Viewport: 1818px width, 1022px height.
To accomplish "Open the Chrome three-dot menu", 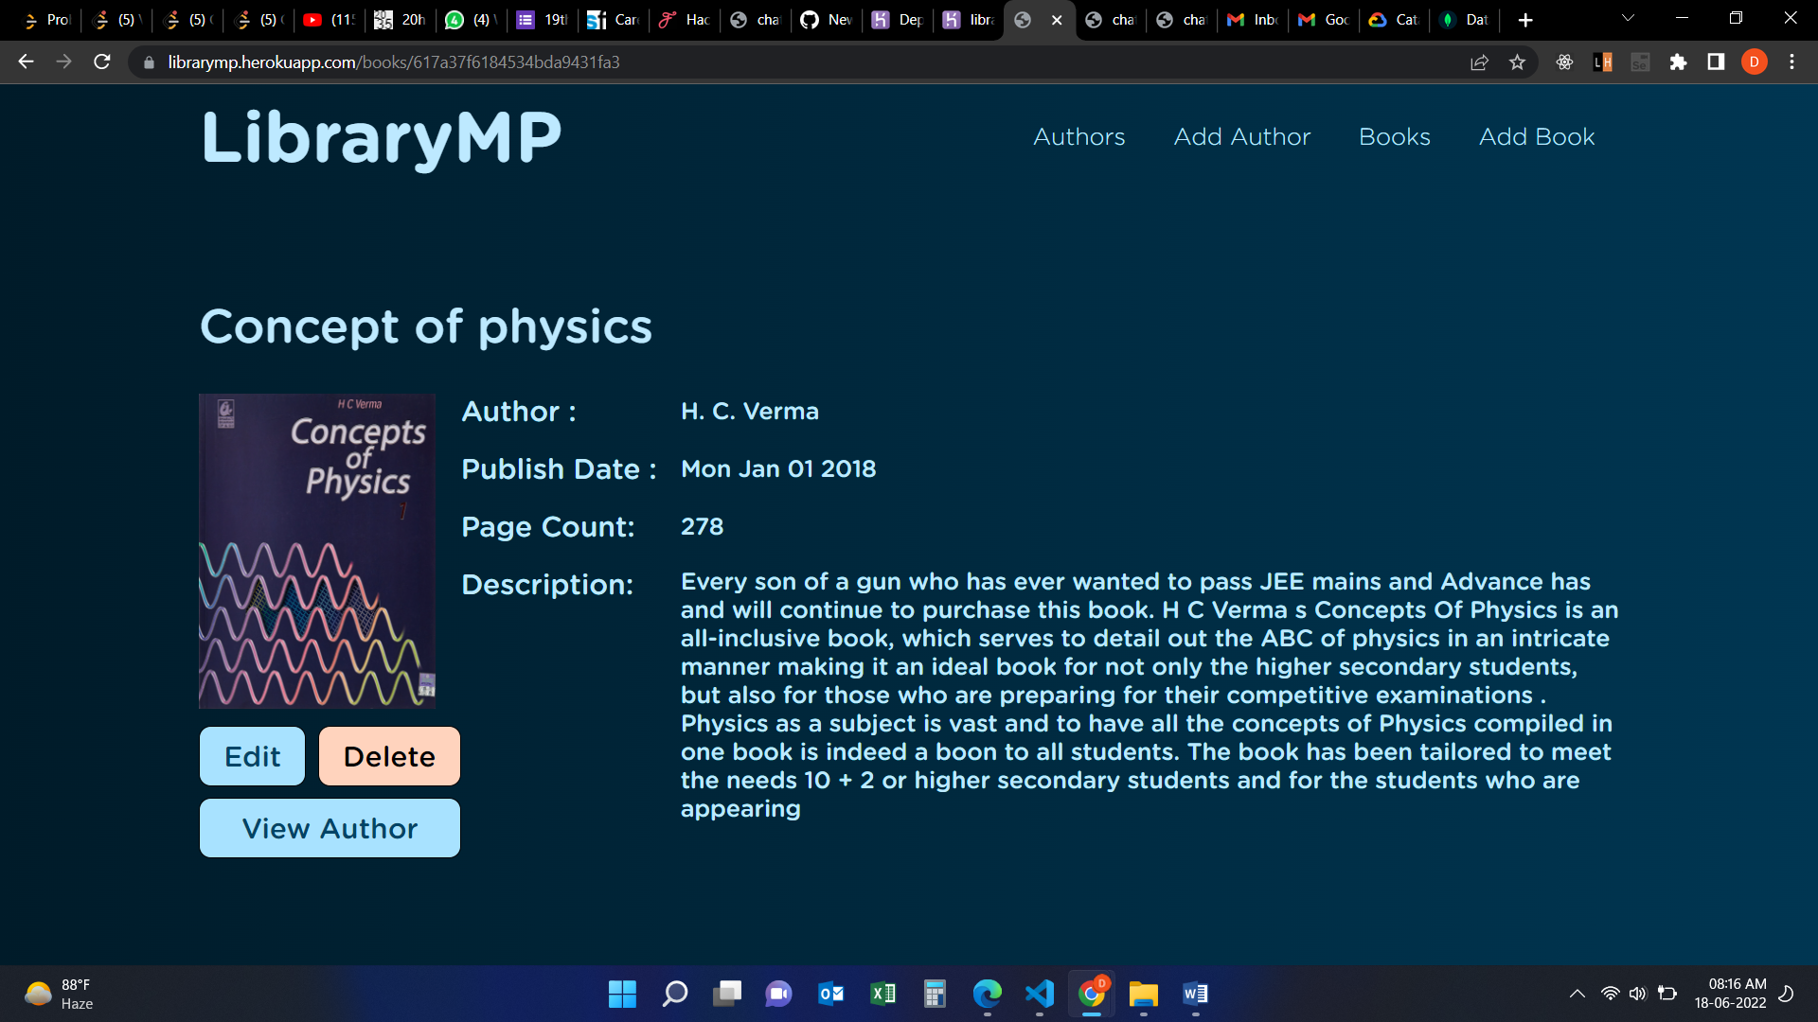I will pos(1791,62).
